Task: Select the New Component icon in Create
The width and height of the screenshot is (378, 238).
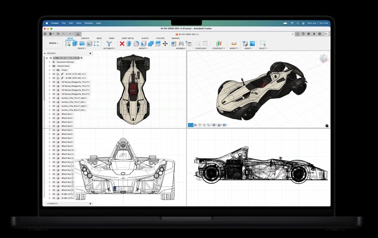Action: [68, 44]
